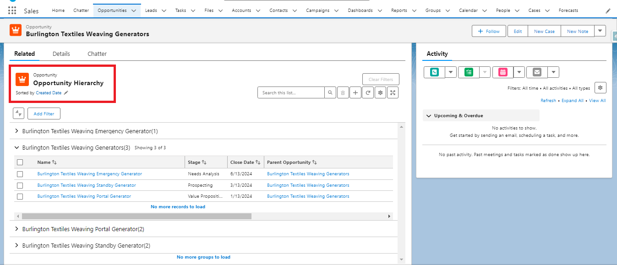617x265 pixels.
Task: Check the Emergency Generator row checkbox
Action: click(20, 174)
